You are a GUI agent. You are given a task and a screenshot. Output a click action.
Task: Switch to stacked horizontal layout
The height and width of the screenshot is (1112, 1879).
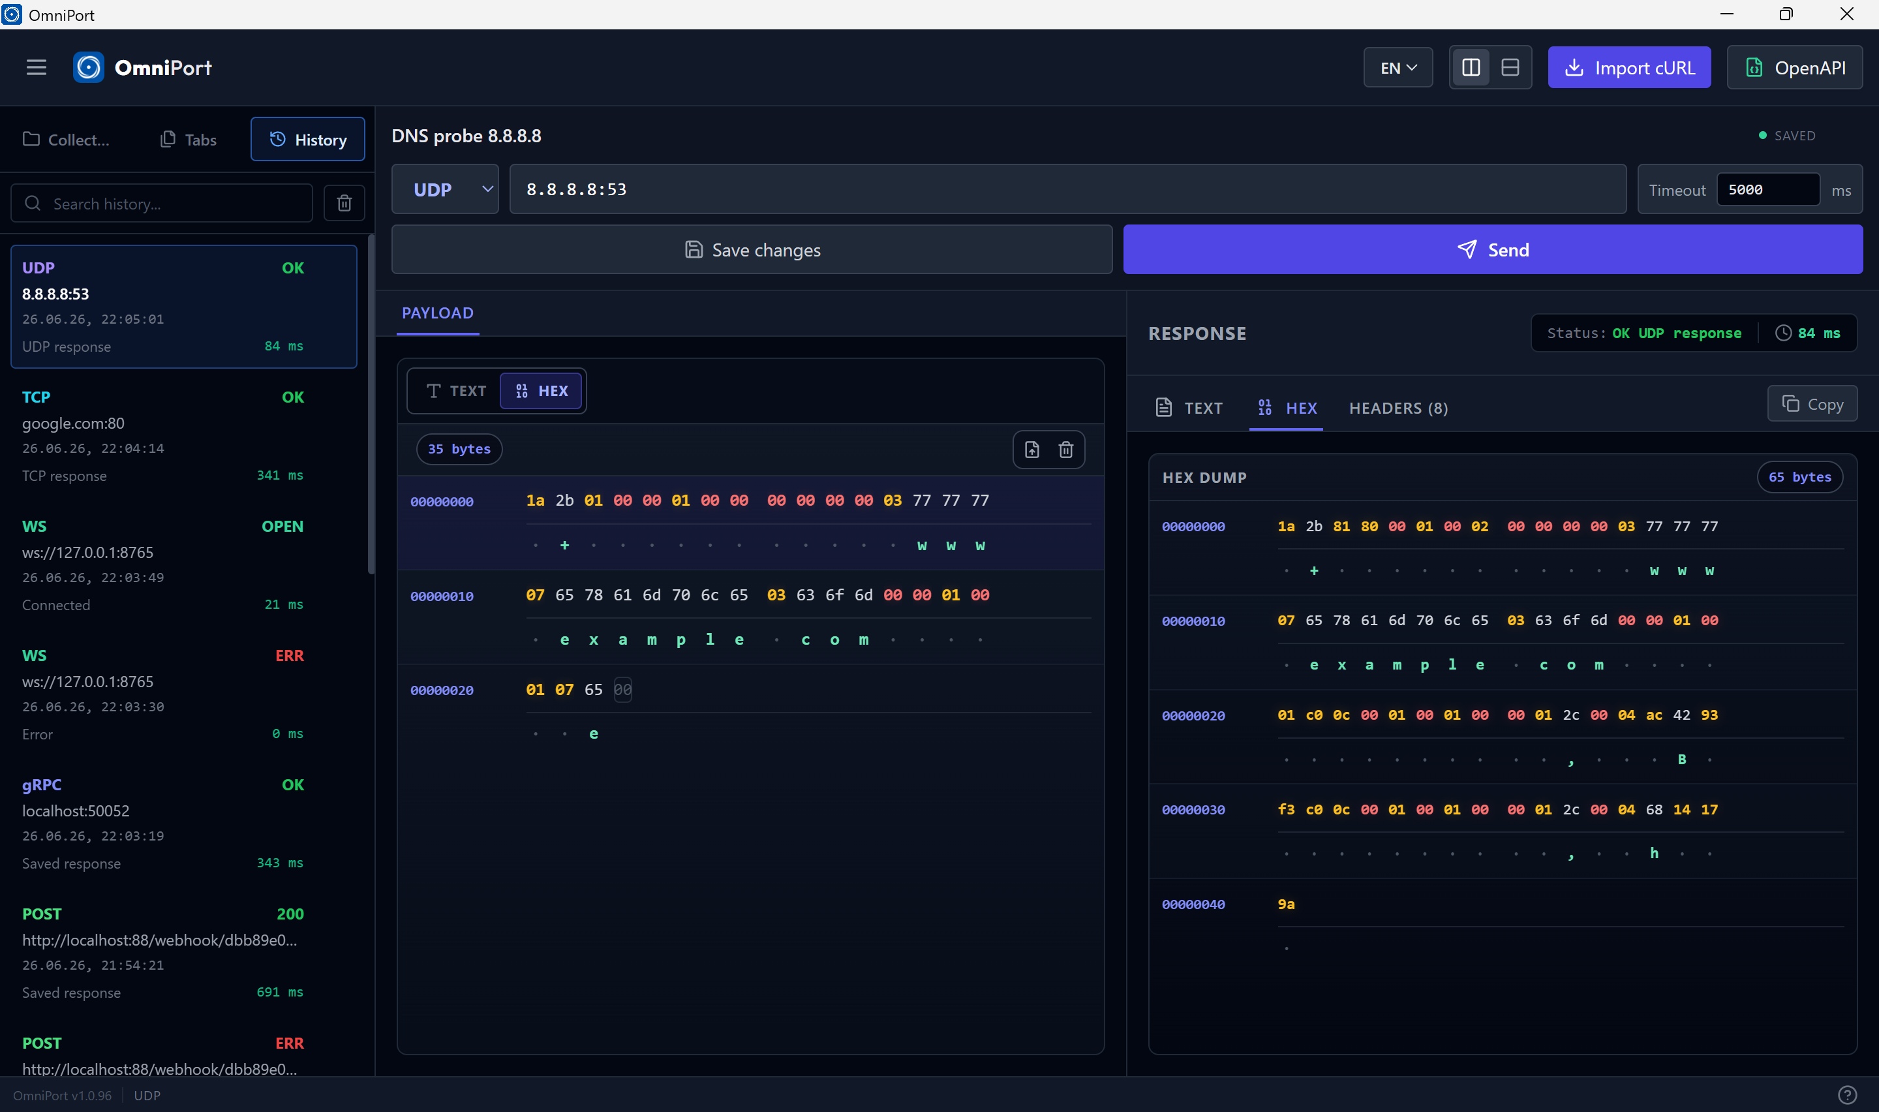pyautogui.click(x=1510, y=67)
